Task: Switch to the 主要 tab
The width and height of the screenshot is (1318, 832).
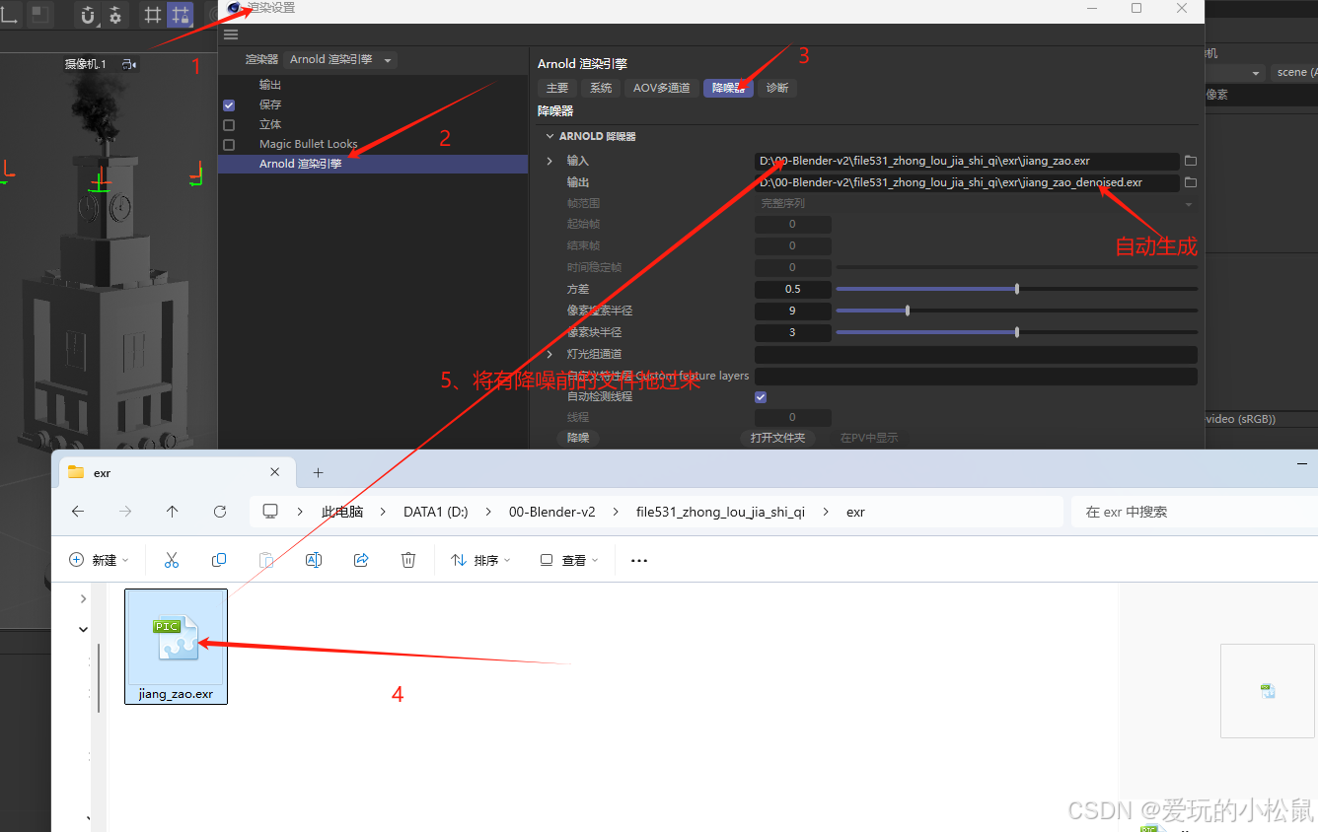Action: coord(557,88)
